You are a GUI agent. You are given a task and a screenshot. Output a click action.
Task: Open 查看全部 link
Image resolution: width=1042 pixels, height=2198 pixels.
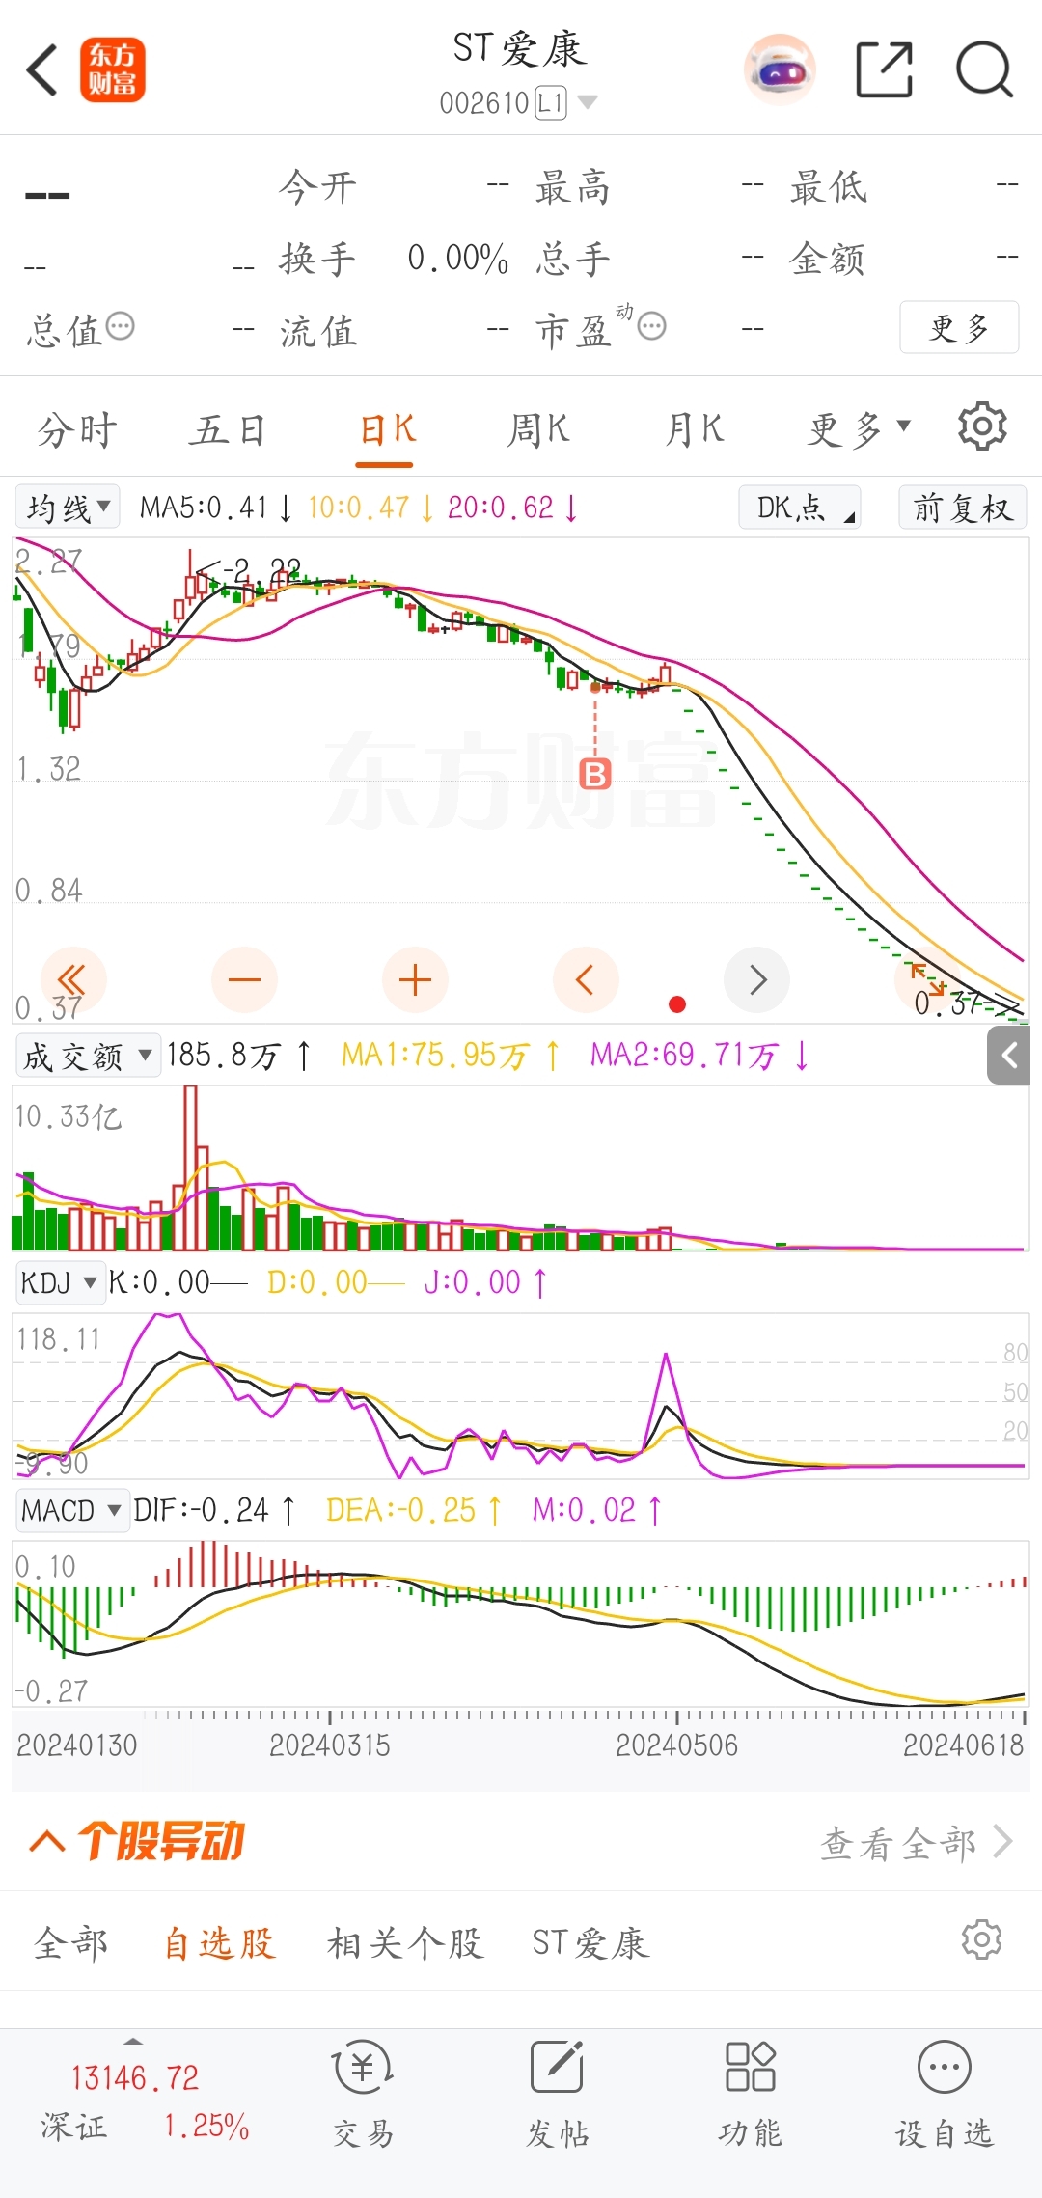click(916, 1843)
